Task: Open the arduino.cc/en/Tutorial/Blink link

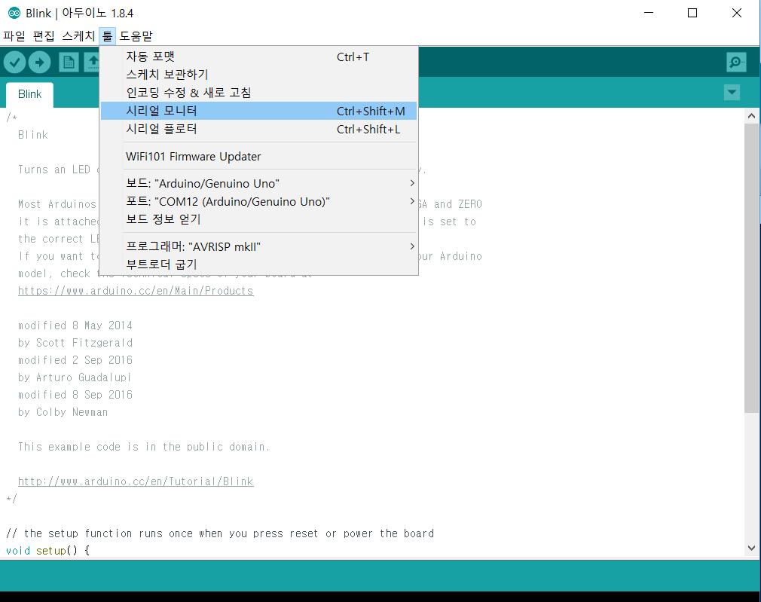Action: pos(136,481)
